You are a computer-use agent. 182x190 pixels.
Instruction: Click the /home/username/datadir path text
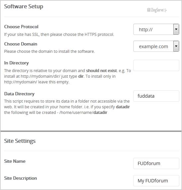point(83,113)
